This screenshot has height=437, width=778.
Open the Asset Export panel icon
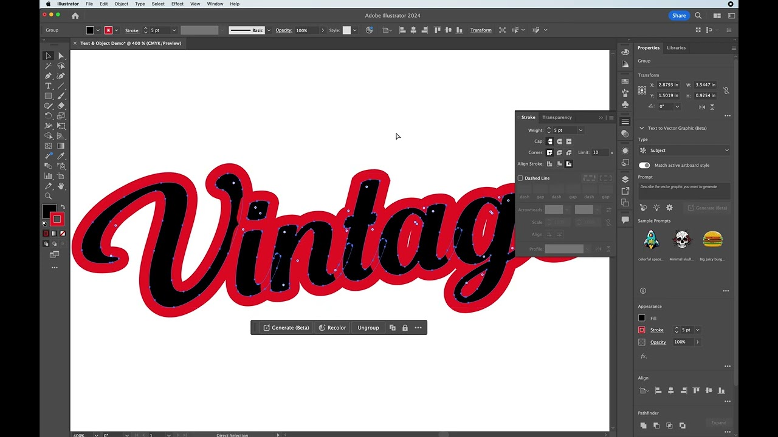pos(625,191)
